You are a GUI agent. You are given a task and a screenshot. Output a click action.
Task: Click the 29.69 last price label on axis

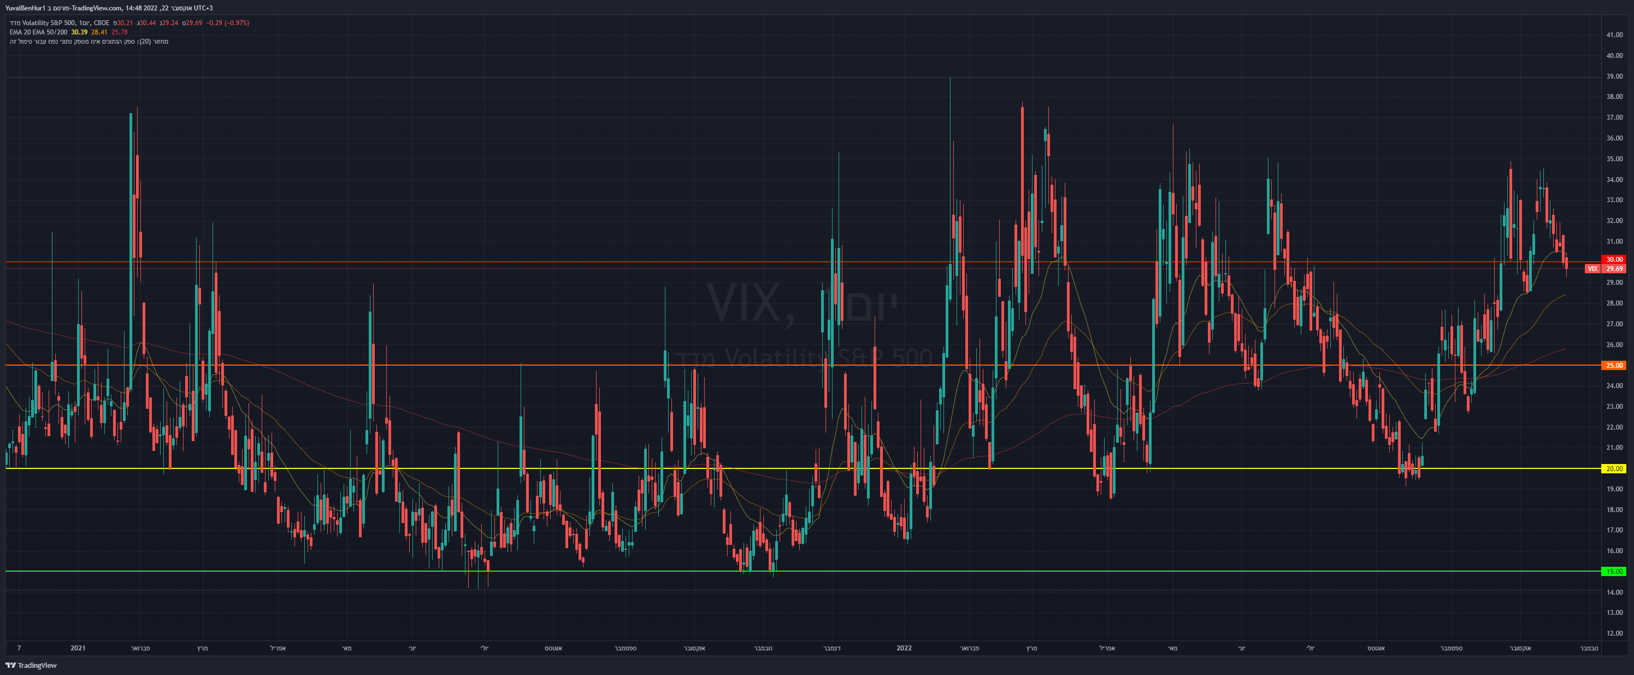tap(1614, 269)
